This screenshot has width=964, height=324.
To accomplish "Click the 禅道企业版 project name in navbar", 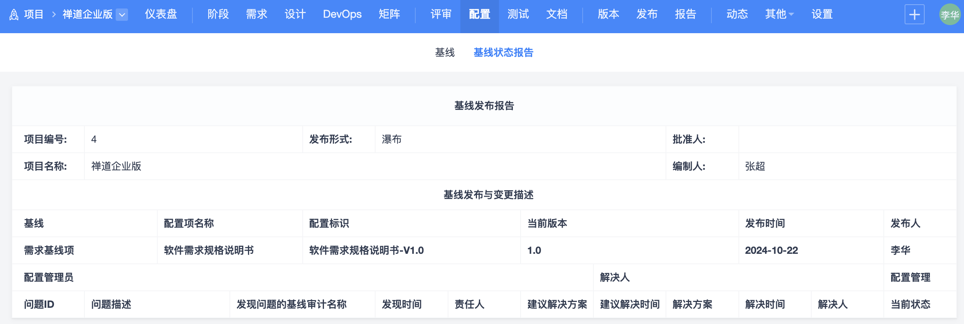I will tap(88, 14).
